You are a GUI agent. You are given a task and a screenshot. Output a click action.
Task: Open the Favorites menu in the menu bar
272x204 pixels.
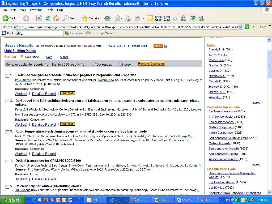pyautogui.click(x=36, y=10)
